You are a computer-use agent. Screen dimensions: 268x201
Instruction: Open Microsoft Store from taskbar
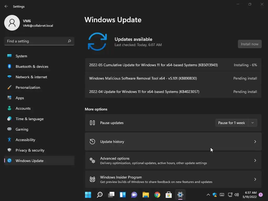click(x=169, y=195)
